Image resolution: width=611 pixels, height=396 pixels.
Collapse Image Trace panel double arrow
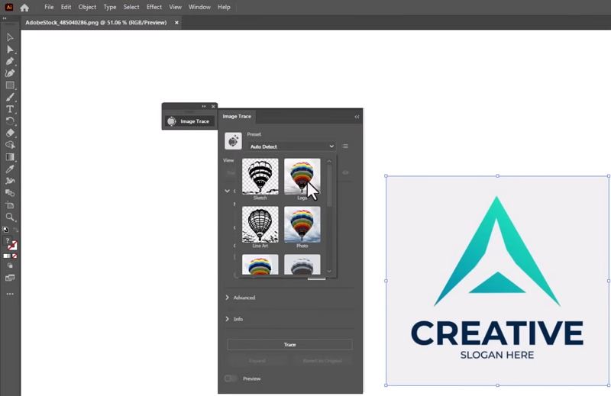(357, 117)
